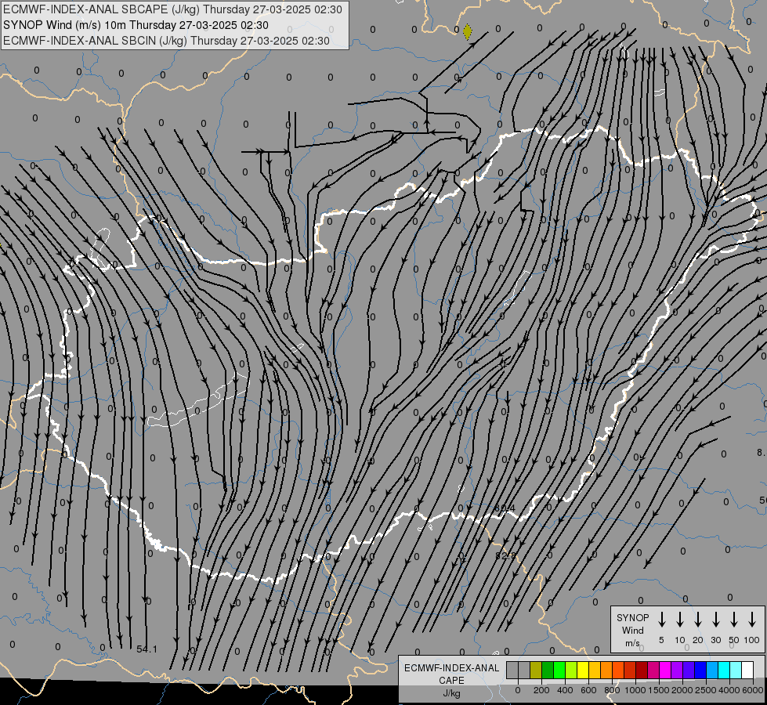Image resolution: width=767 pixels, height=705 pixels.
Task: Click the 50 m/s wind arrow in the legend
Action: click(734, 619)
